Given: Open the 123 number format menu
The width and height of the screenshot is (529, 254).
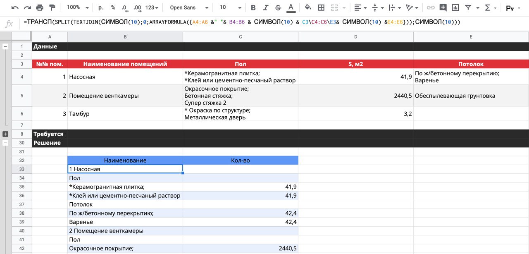Looking at the screenshot, I should point(152,7).
